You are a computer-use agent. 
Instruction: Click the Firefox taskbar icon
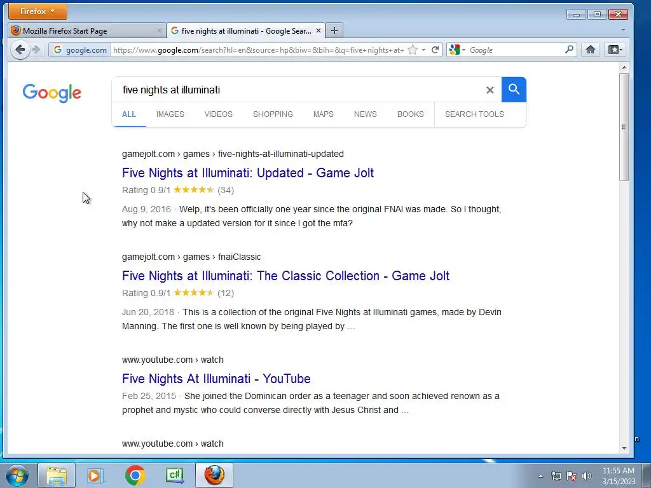coord(214,475)
